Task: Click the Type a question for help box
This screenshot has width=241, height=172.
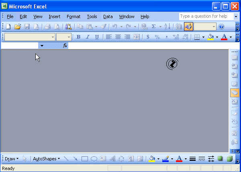Action: point(206,16)
